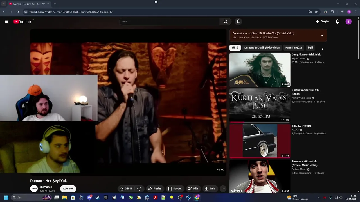Image resolution: width=360 pixels, height=202 pixels.
Task: Focus the YouTube Ara search field
Action: point(170,22)
